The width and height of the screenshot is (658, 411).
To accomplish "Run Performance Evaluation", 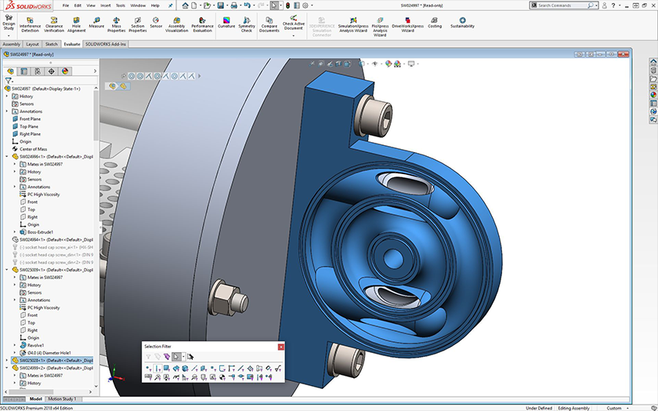I will click(x=202, y=25).
